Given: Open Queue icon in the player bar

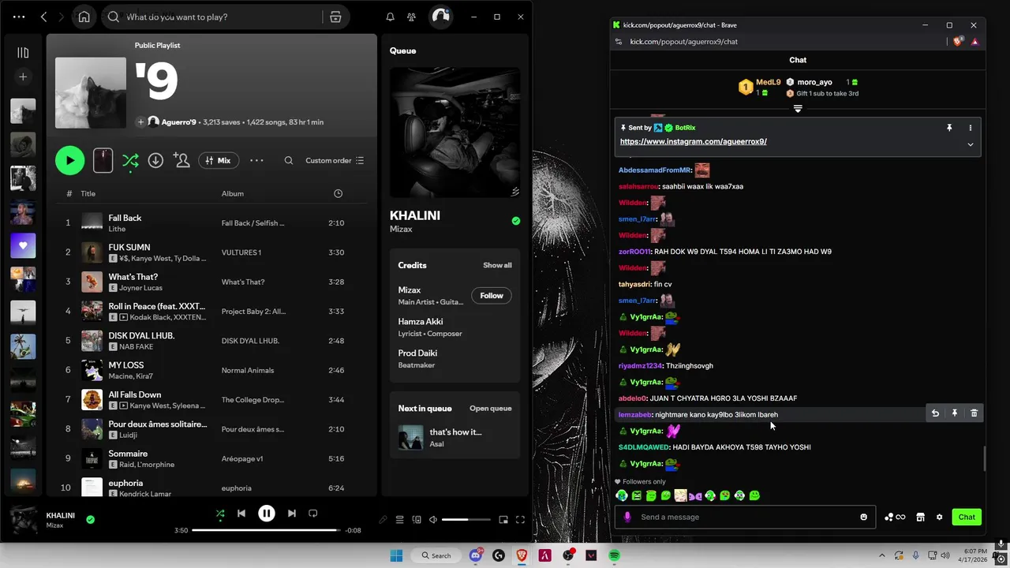Looking at the screenshot, I should pos(400,520).
